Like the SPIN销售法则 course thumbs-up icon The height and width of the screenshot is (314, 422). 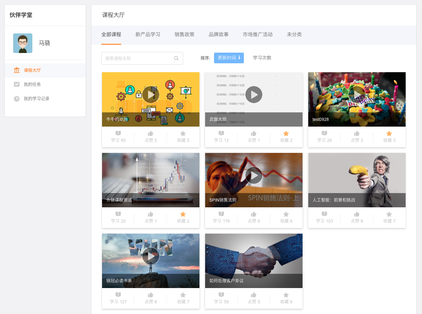pos(253,214)
